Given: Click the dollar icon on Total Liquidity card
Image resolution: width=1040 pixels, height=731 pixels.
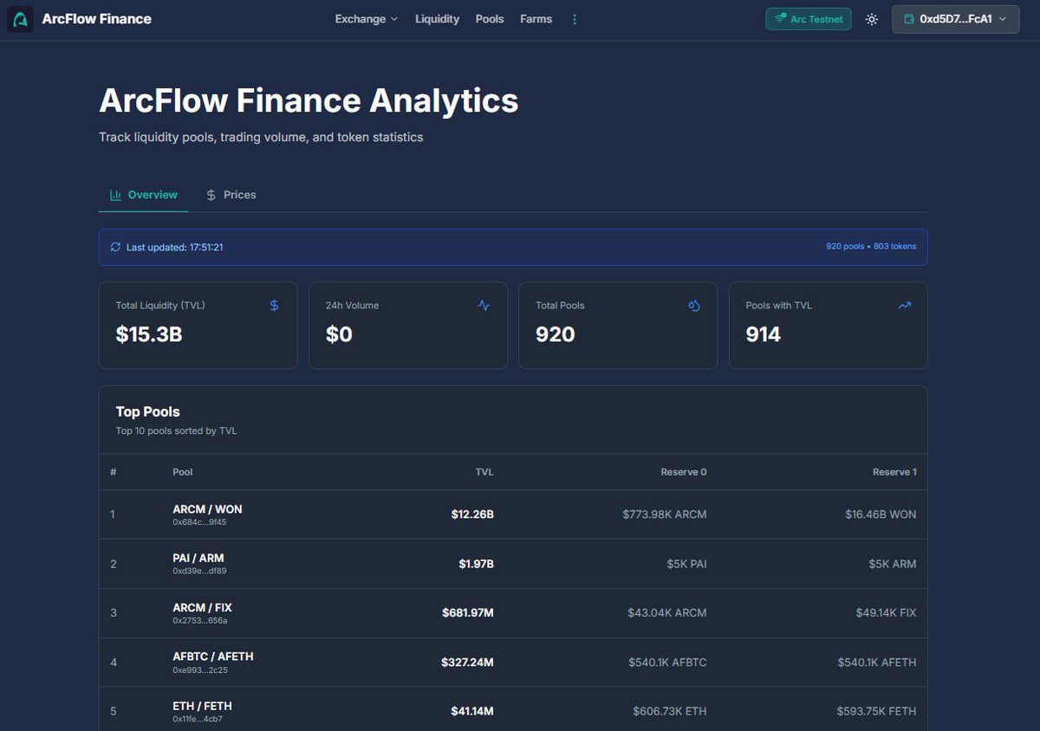Looking at the screenshot, I should click(274, 306).
